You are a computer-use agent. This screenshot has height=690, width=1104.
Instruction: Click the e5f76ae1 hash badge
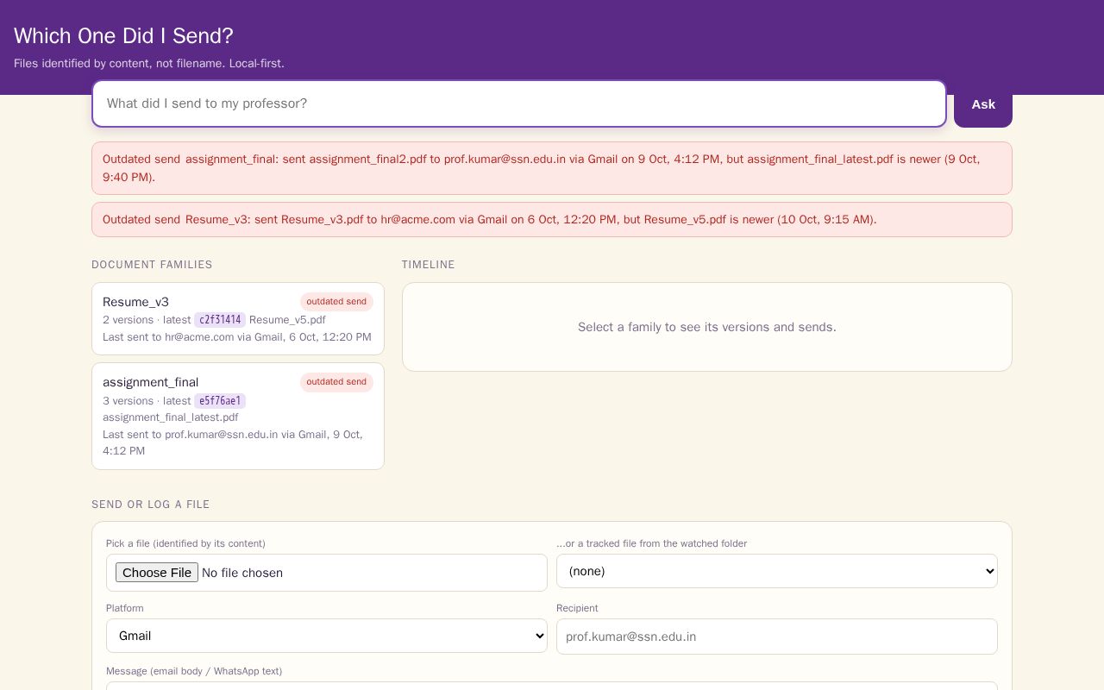coord(220,401)
